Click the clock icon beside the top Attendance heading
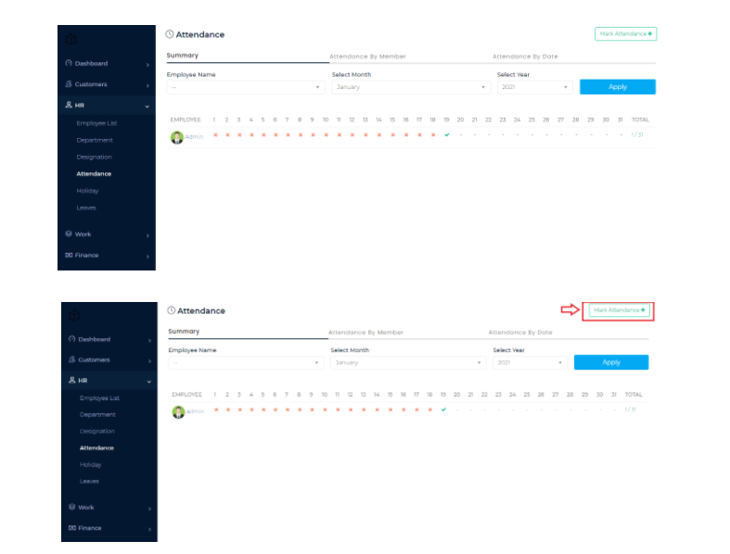This screenshot has height=554, width=730. [x=170, y=34]
